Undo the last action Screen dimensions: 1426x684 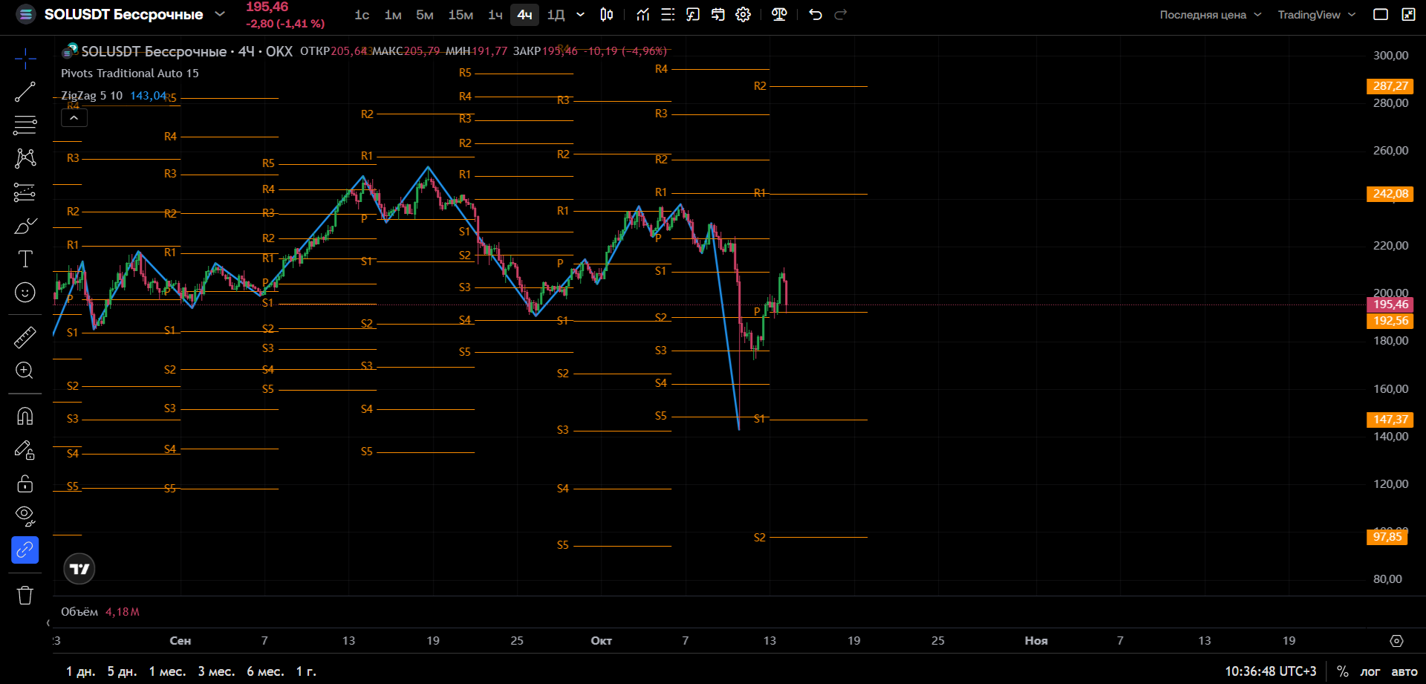point(815,14)
